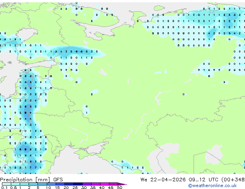This screenshot has height=189, width=245.
Task: Click the '10' legend scale value
Action: [x=48, y=187]
